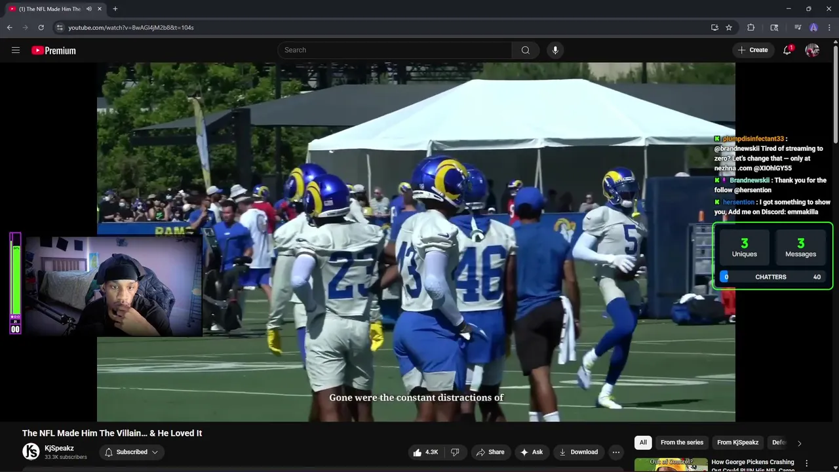Close the NFL video browser tab
Image resolution: width=839 pixels, height=472 pixels.
point(100,9)
